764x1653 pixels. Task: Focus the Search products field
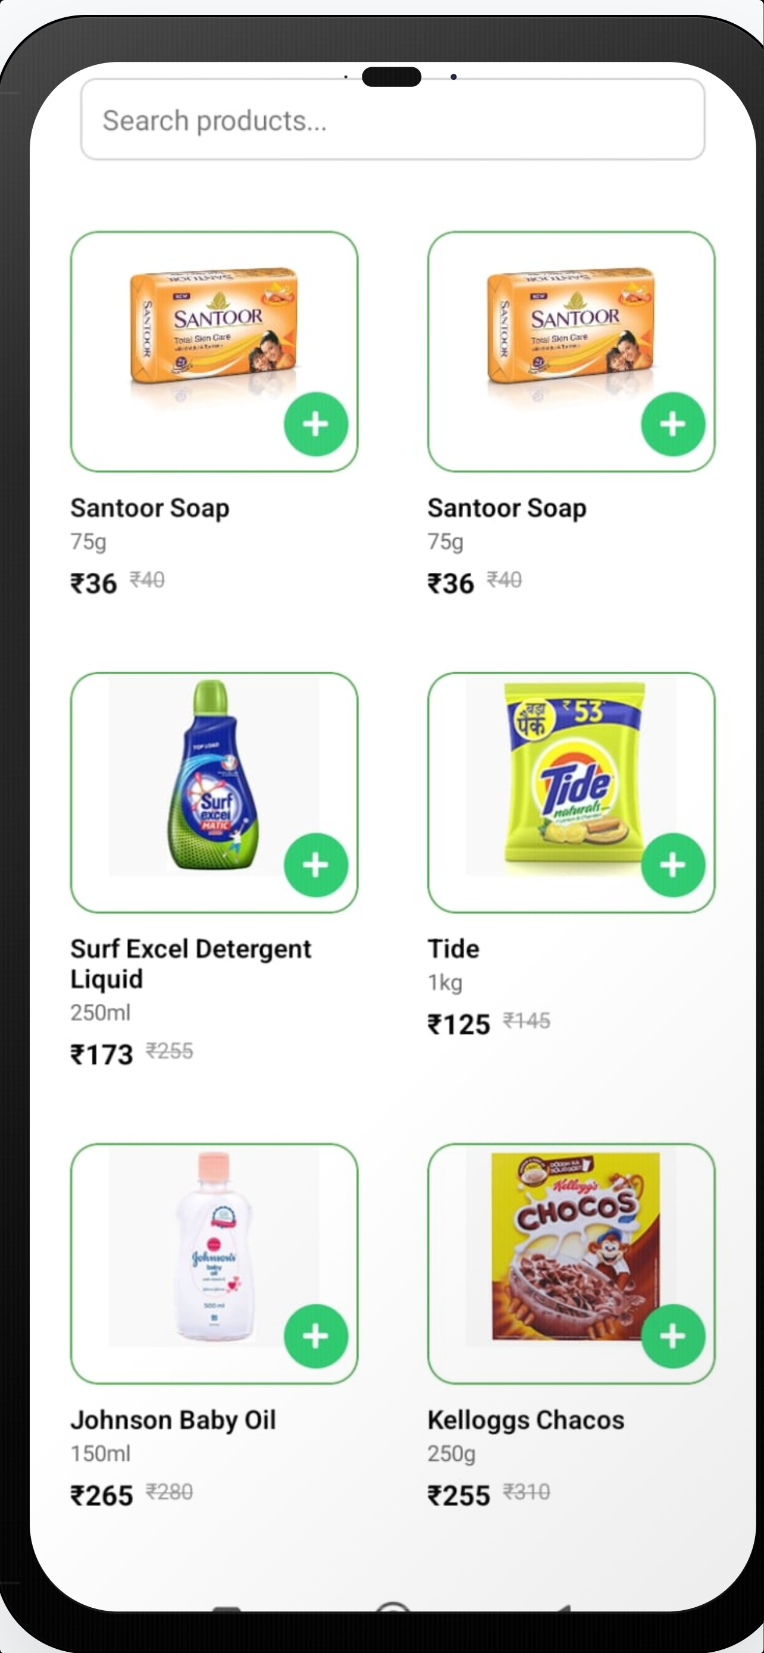coord(393,120)
